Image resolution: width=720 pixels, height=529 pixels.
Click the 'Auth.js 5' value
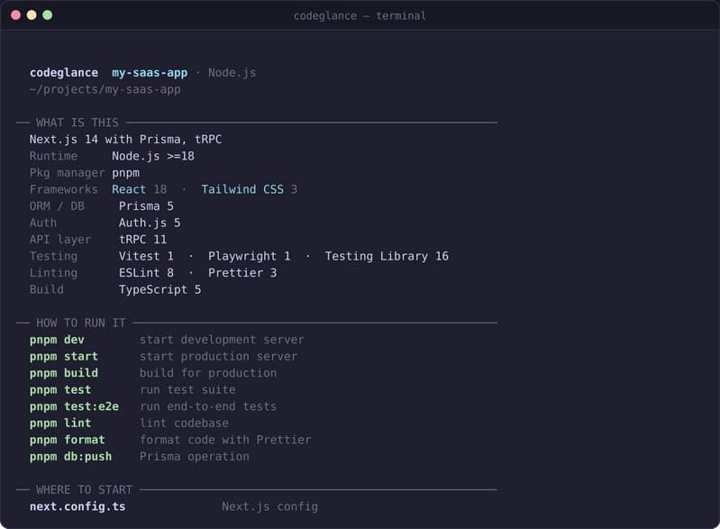150,223
